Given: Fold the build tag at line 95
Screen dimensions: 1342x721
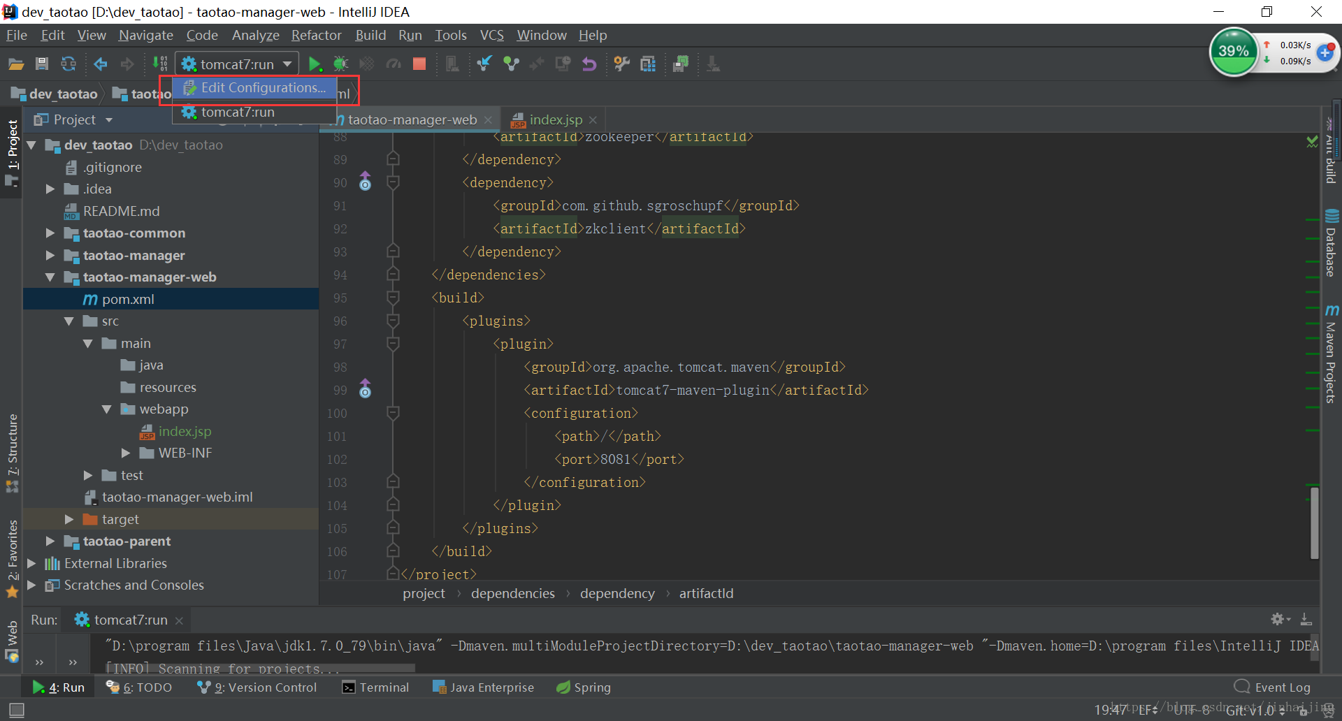Looking at the screenshot, I should (x=393, y=298).
